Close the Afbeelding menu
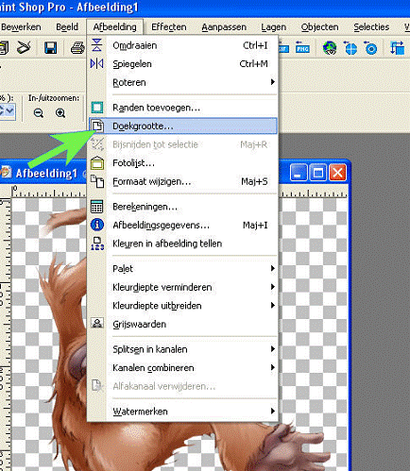This screenshot has height=471, width=410. pyautogui.click(x=115, y=27)
